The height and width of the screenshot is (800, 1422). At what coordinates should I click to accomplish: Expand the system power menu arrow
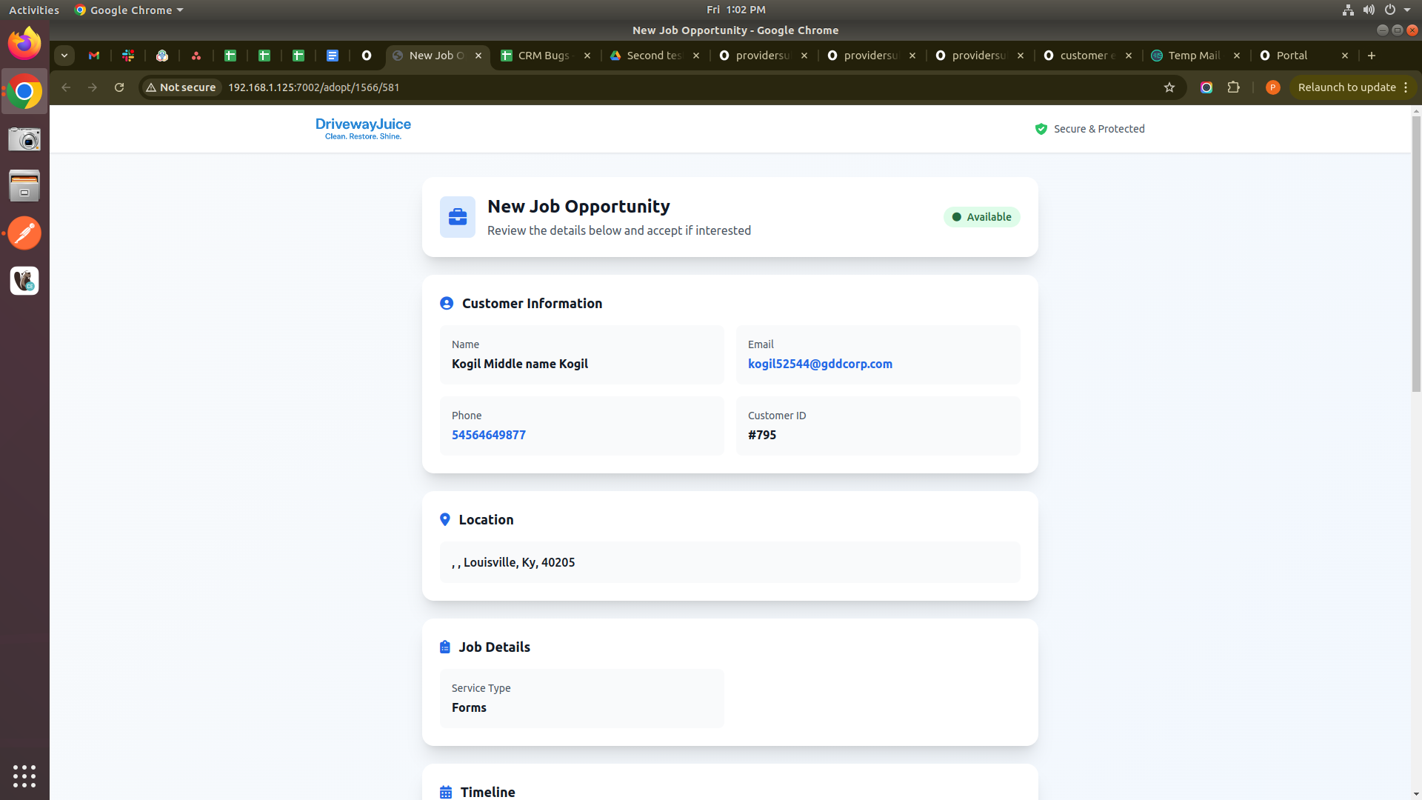[x=1407, y=10]
